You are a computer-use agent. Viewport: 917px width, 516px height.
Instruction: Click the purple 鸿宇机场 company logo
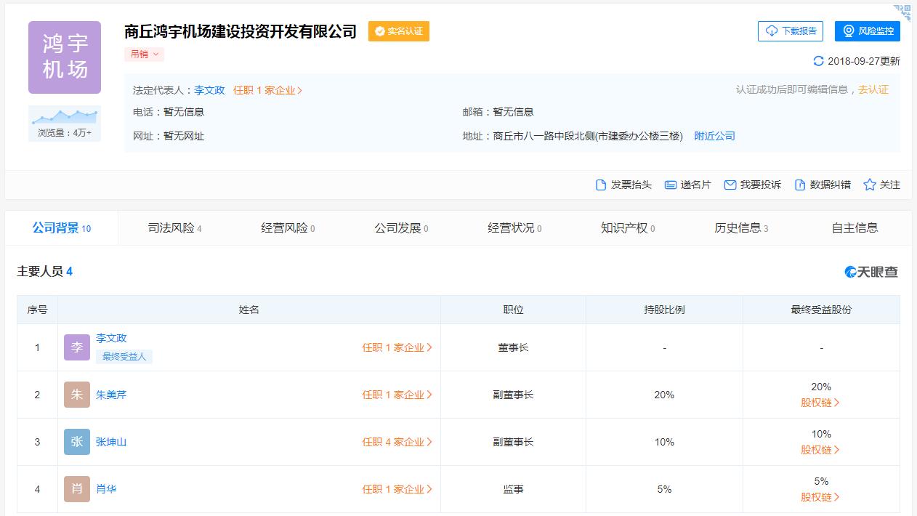64,57
